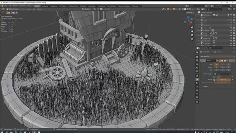Toggle viewport gizmos display button
Image resolution: width=236 pixels, height=133 pixels.
coord(168,9)
